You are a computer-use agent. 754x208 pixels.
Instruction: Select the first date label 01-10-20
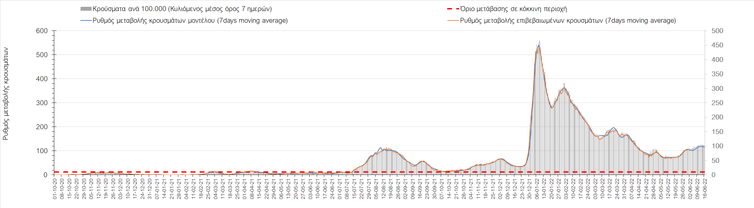(x=55, y=188)
